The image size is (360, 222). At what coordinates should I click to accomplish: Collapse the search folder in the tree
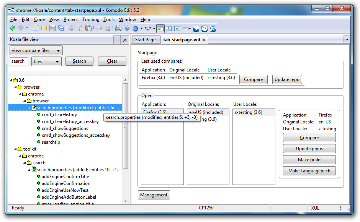pyautogui.click(x=25, y=163)
